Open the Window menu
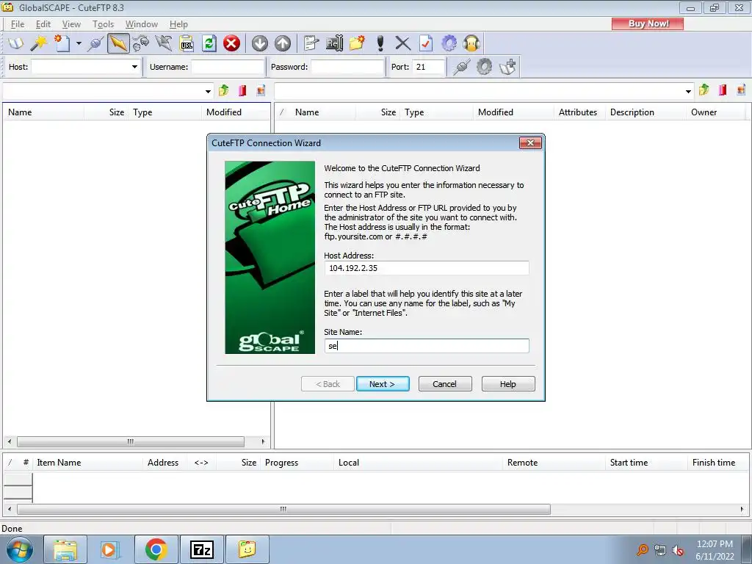This screenshot has width=752, height=564. (x=142, y=24)
